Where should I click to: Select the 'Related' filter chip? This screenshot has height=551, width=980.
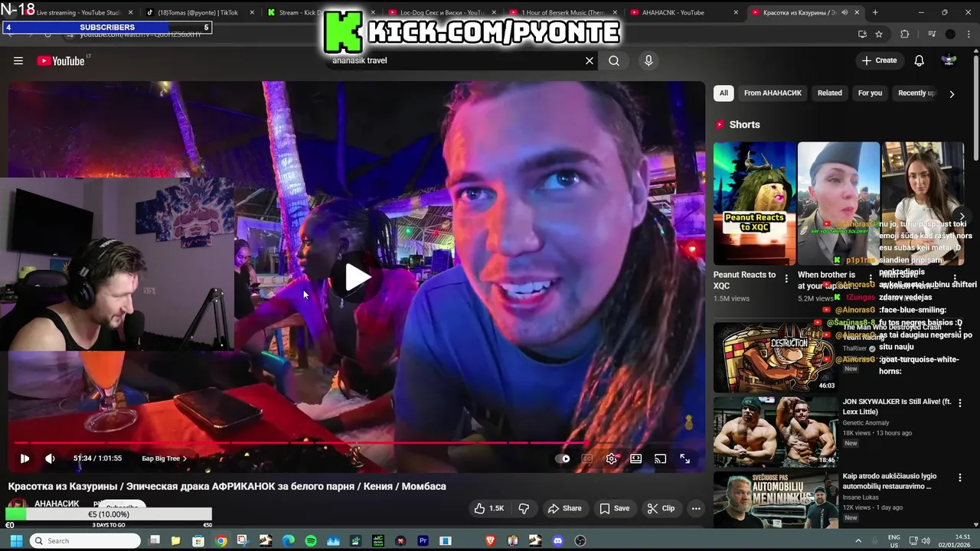[x=829, y=93]
